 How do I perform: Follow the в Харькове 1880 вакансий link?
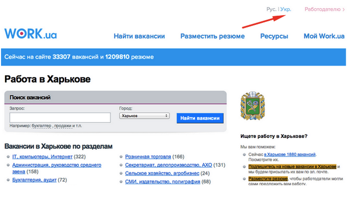[290, 154]
